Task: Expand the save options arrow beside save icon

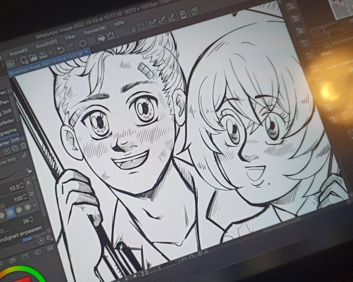Action: click(50, 53)
